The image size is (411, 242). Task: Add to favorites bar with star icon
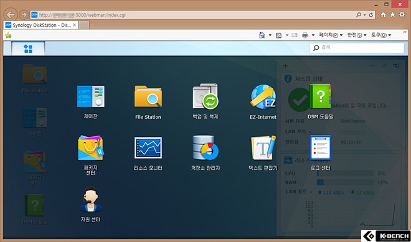pos(8,35)
